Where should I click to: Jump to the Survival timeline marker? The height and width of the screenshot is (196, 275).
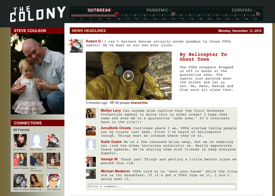(258, 14)
